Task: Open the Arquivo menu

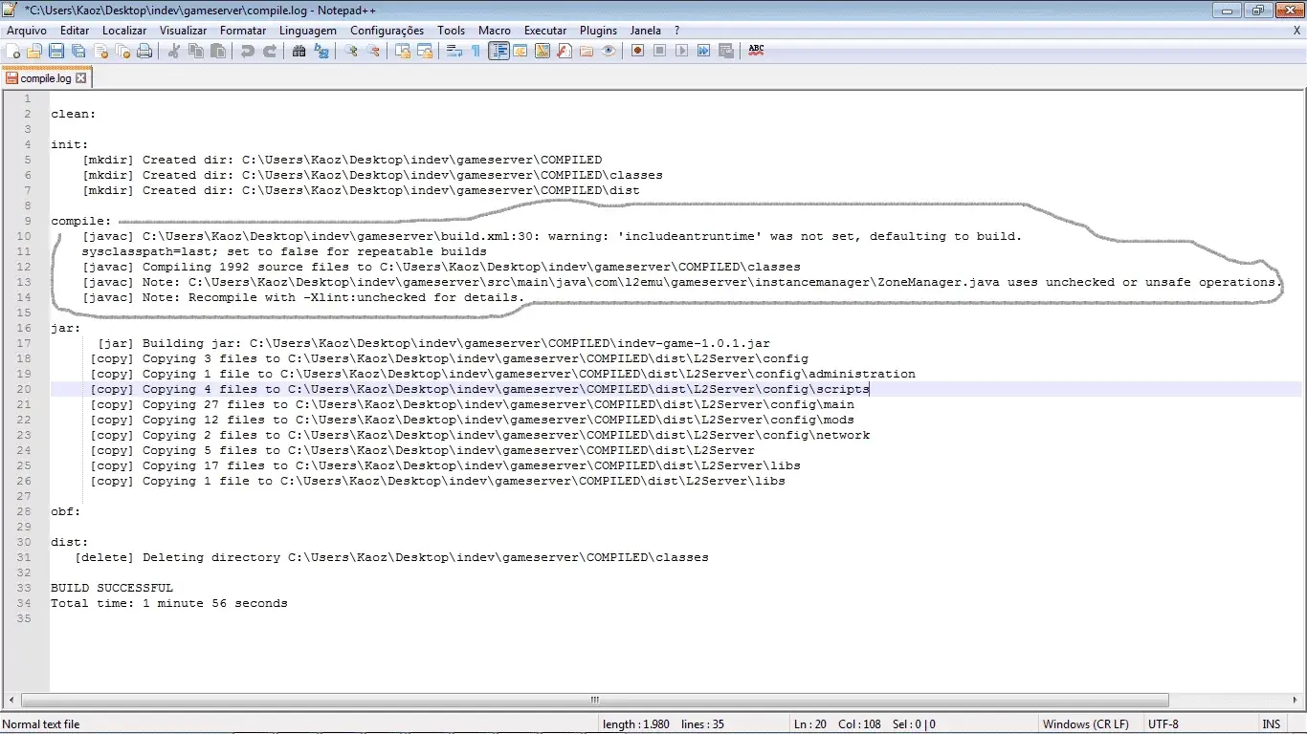Action: point(26,31)
